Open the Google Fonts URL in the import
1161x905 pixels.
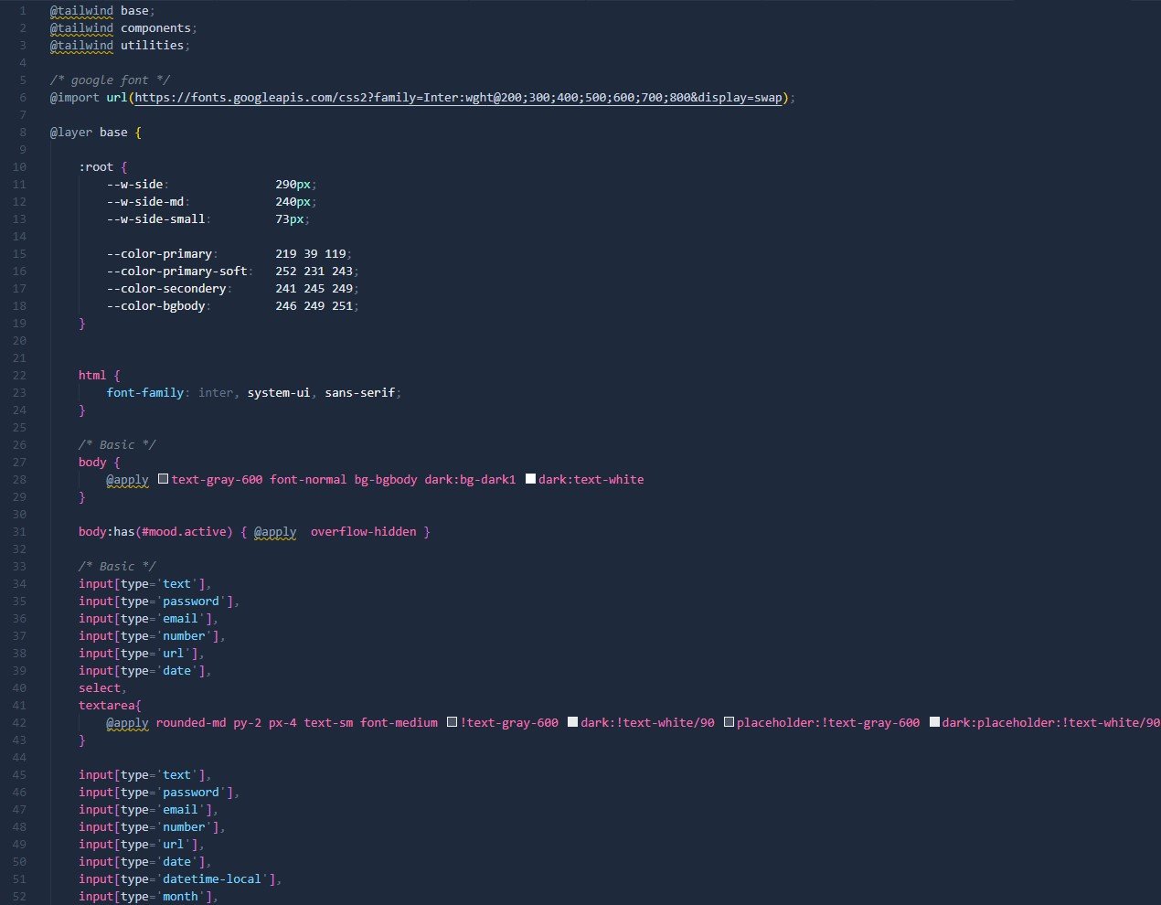tap(459, 98)
